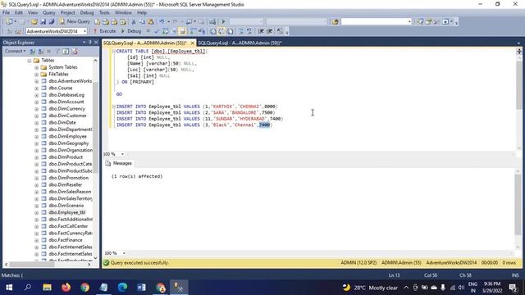This screenshot has width=525, height=295.
Task: Open Windows Start menu
Action: point(9,288)
